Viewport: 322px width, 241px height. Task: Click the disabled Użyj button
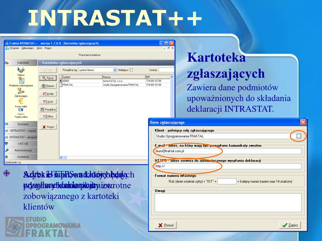[48, 70]
